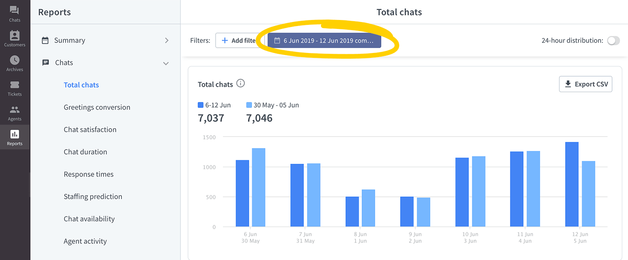The image size is (628, 260).
Task: Open Chat availability report
Action: pos(89,219)
